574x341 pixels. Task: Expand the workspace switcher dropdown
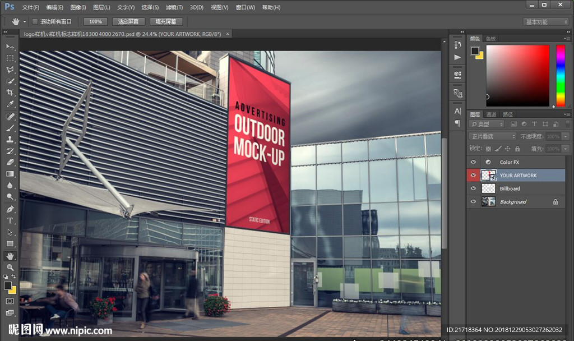[546, 22]
